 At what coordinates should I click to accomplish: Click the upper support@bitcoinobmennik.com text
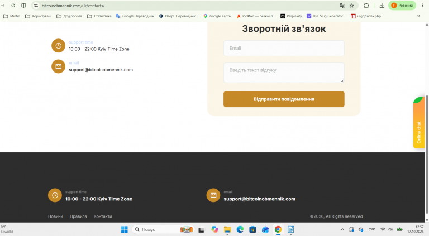(101, 70)
